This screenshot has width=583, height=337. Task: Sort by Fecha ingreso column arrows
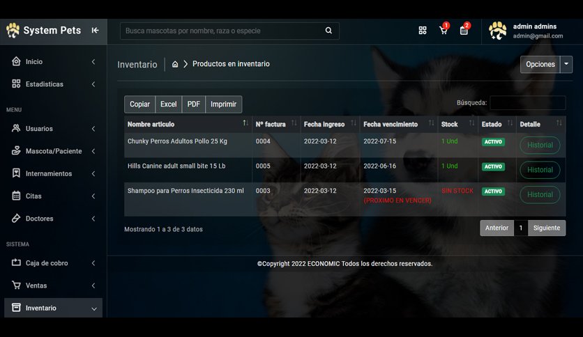pyautogui.click(x=354, y=123)
